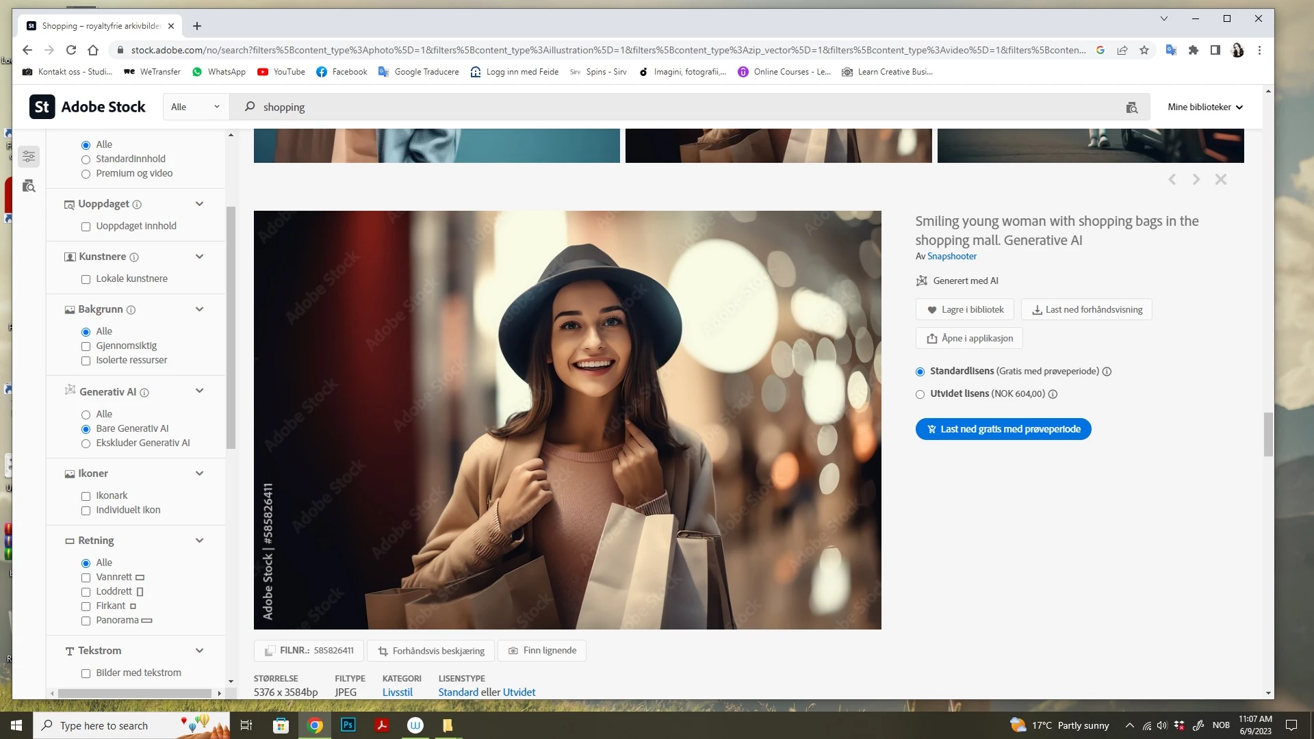The height and width of the screenshot is (739, 1314).
Task: Open the filters panel icon in left sidebar
Action: click(29, 157)
